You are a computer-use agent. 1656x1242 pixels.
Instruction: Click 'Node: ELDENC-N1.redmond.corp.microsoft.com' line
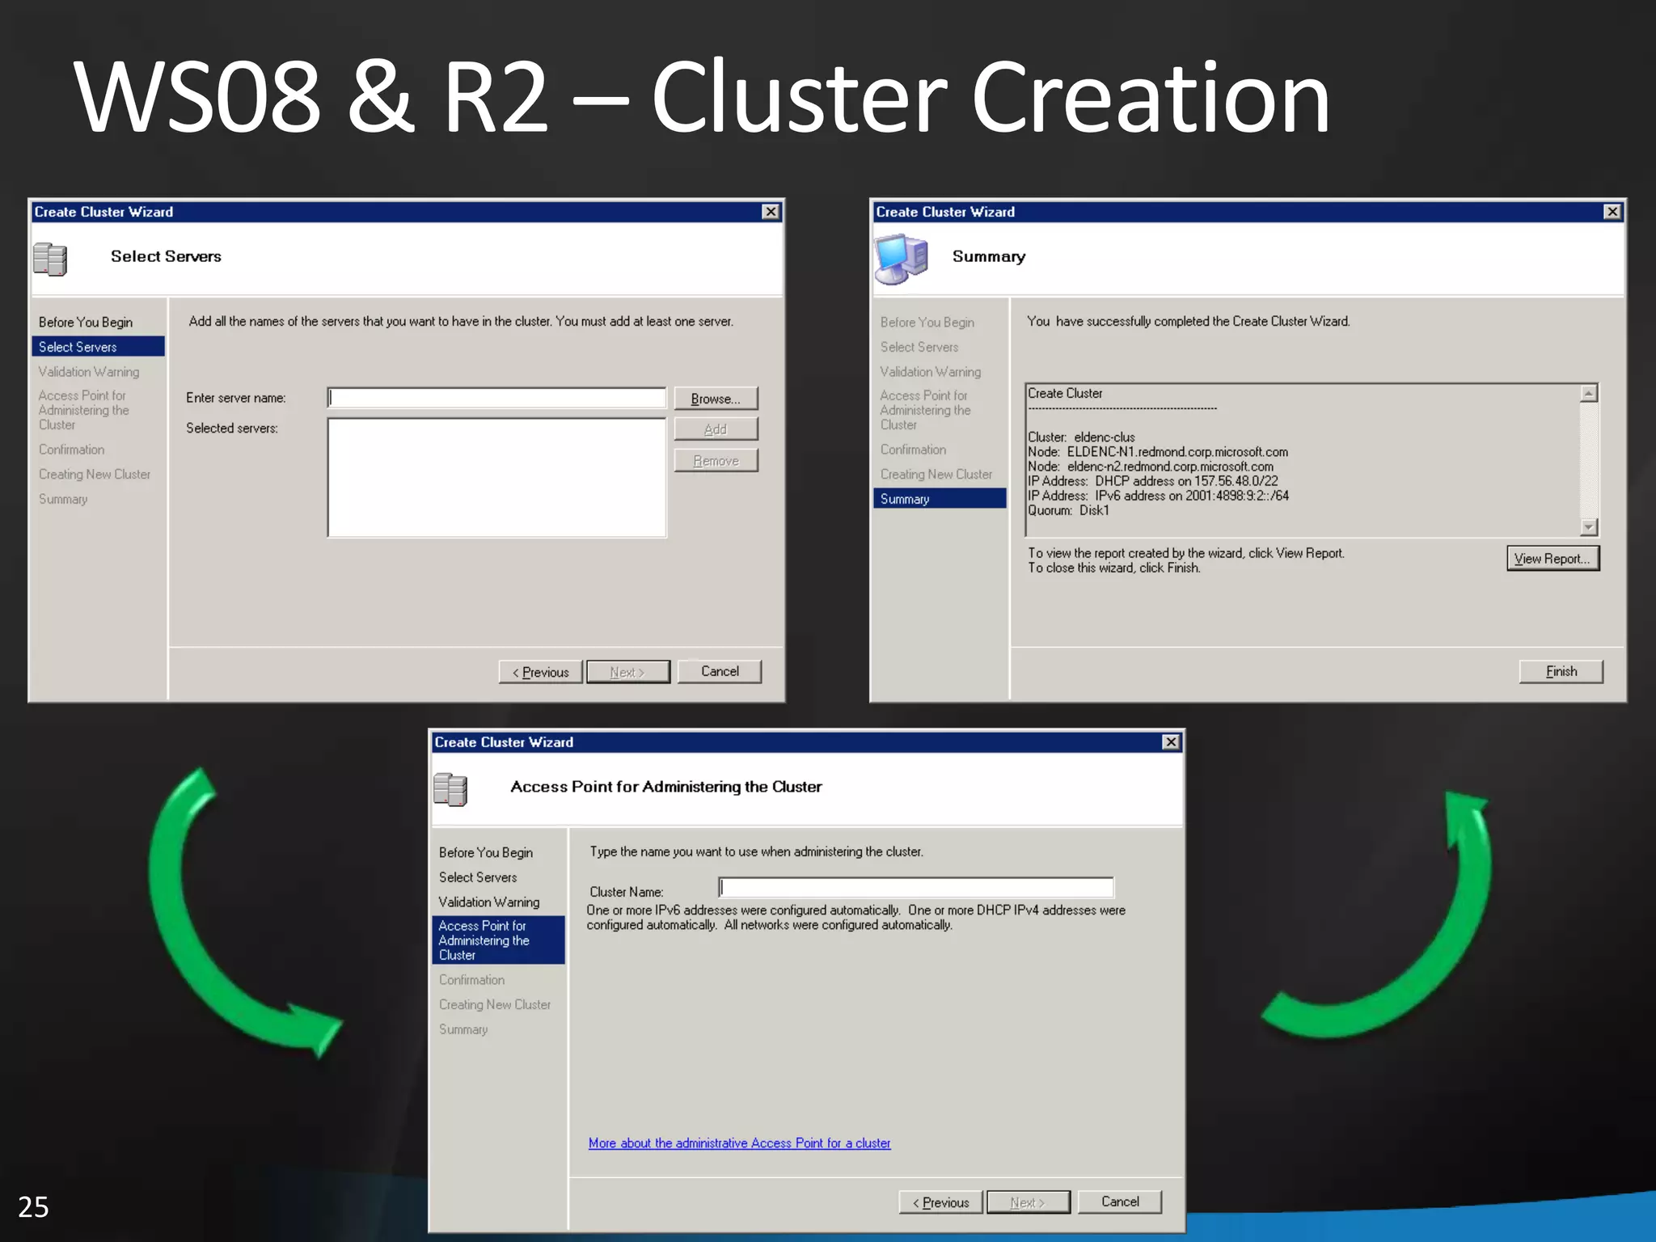point(1158,452)
